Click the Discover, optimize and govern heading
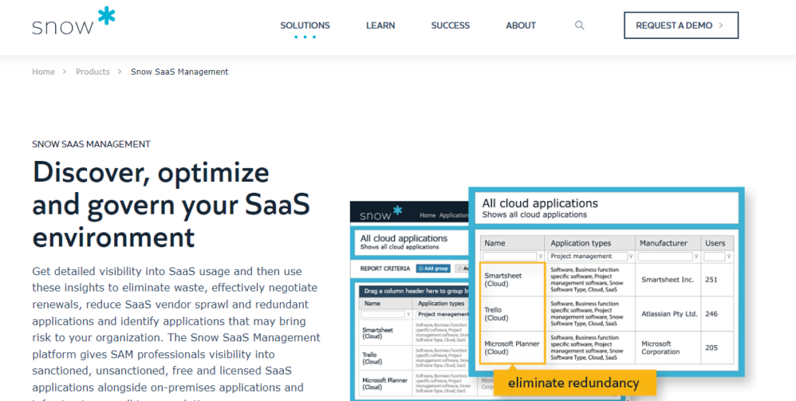This screenshot has width=796, height=401. pos(171,204)
